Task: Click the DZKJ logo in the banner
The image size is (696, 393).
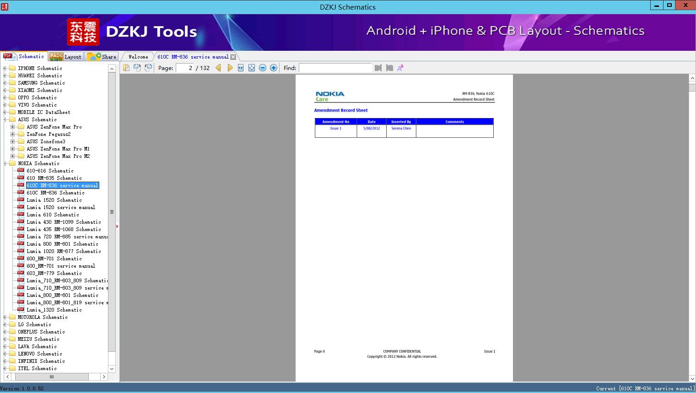Action: (x=83, y=32)
